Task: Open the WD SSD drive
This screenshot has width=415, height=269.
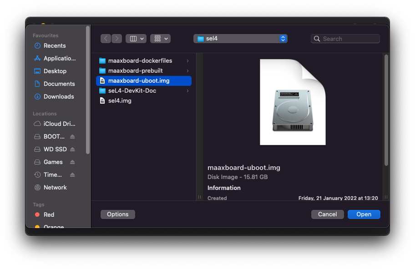Action: [52, 149]
